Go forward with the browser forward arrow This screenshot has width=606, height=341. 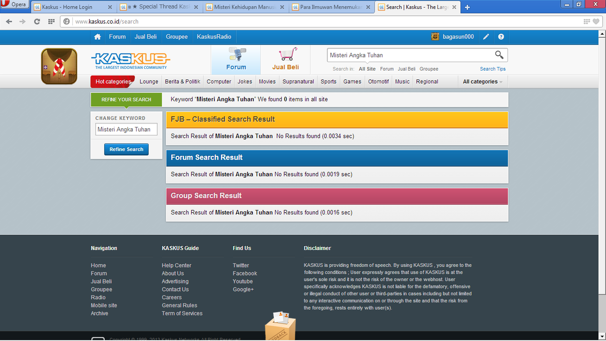[22, 21]
